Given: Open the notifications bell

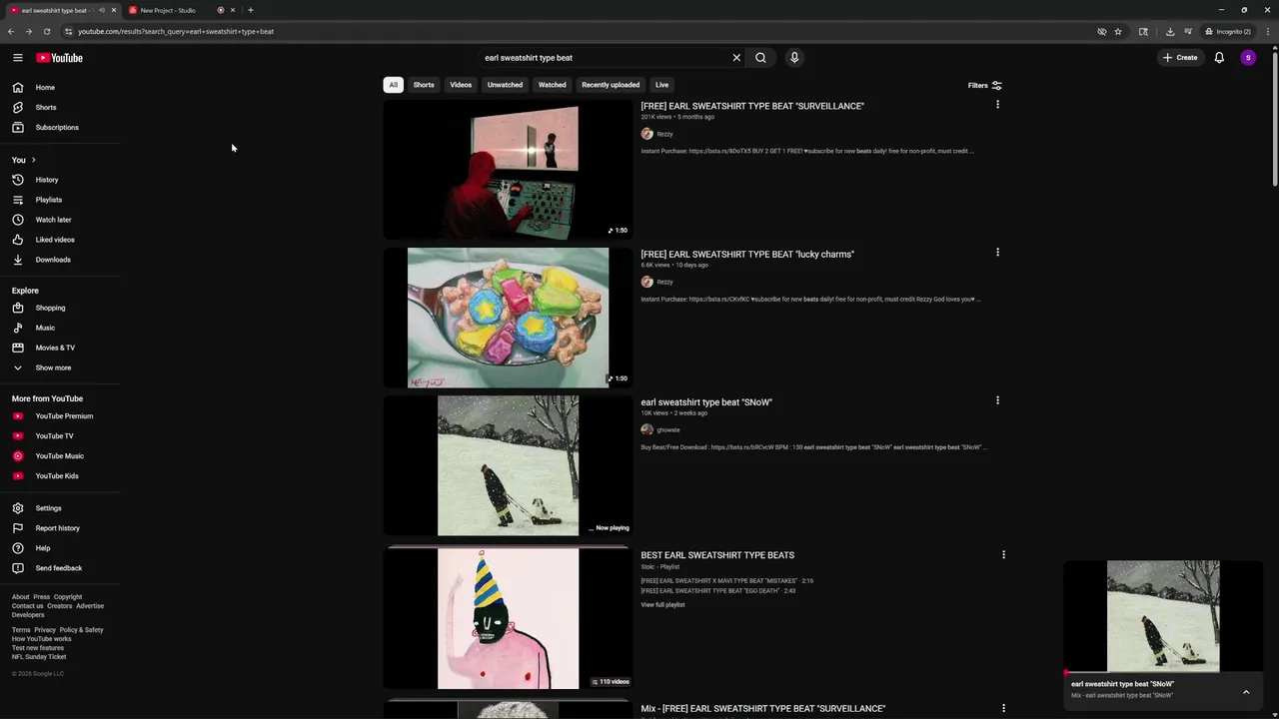Looking at the screenshot, I should 1219,58.
